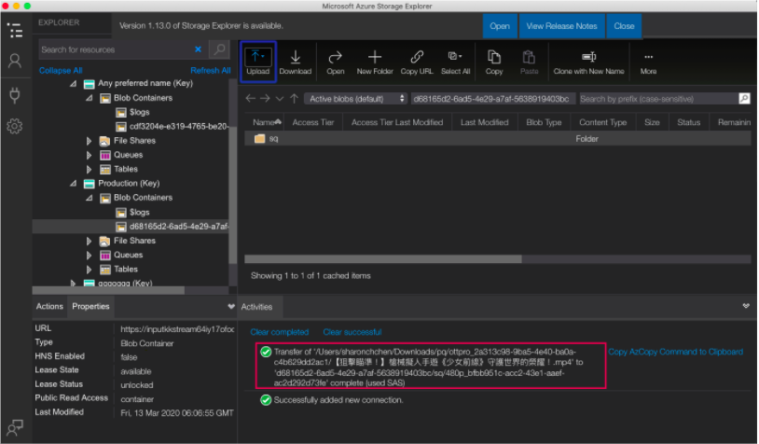Switch to the Actions tab
This screenshot has width=759, height=444.
click(49, 307)
